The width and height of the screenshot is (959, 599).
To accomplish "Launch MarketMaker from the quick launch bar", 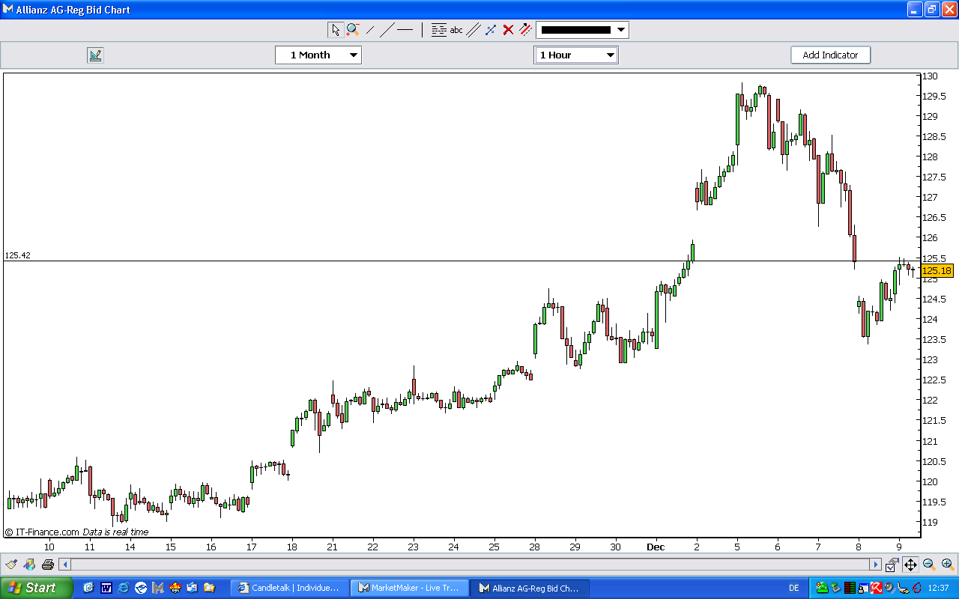I will [157, 588].
